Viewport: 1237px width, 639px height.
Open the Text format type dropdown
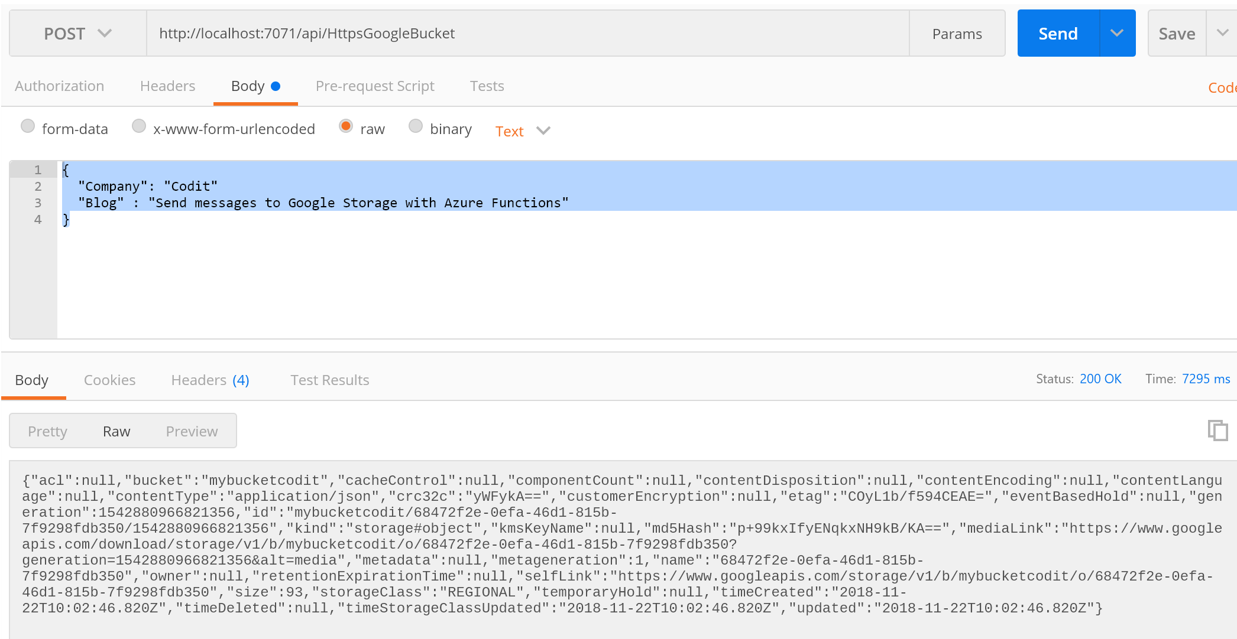click(x=523, y=131)
